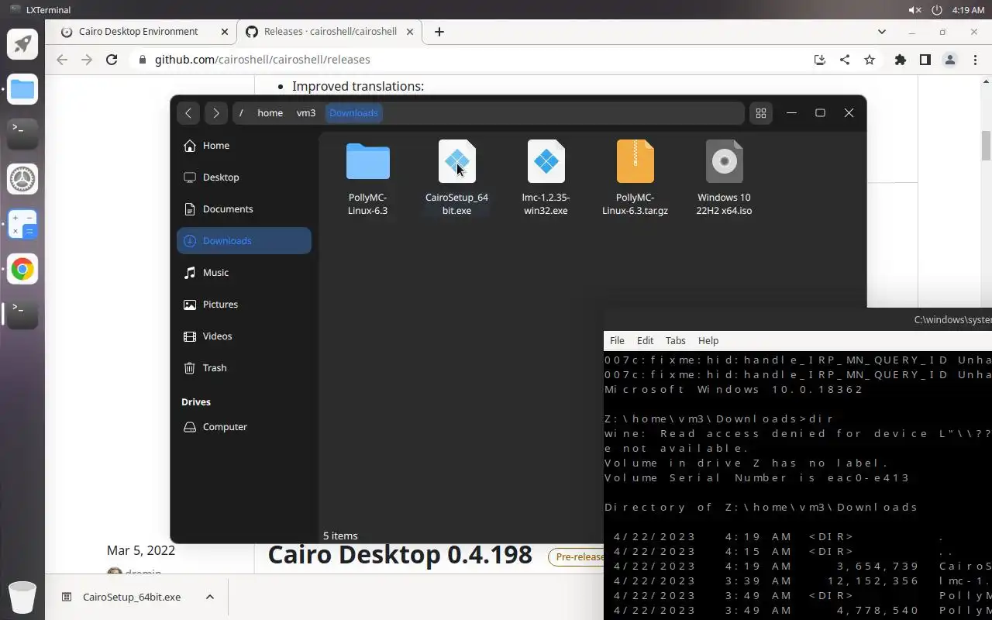Screen dimensions: 992x620
Task: Bookmark this page with star icon
Action: [x=870, y=60]
